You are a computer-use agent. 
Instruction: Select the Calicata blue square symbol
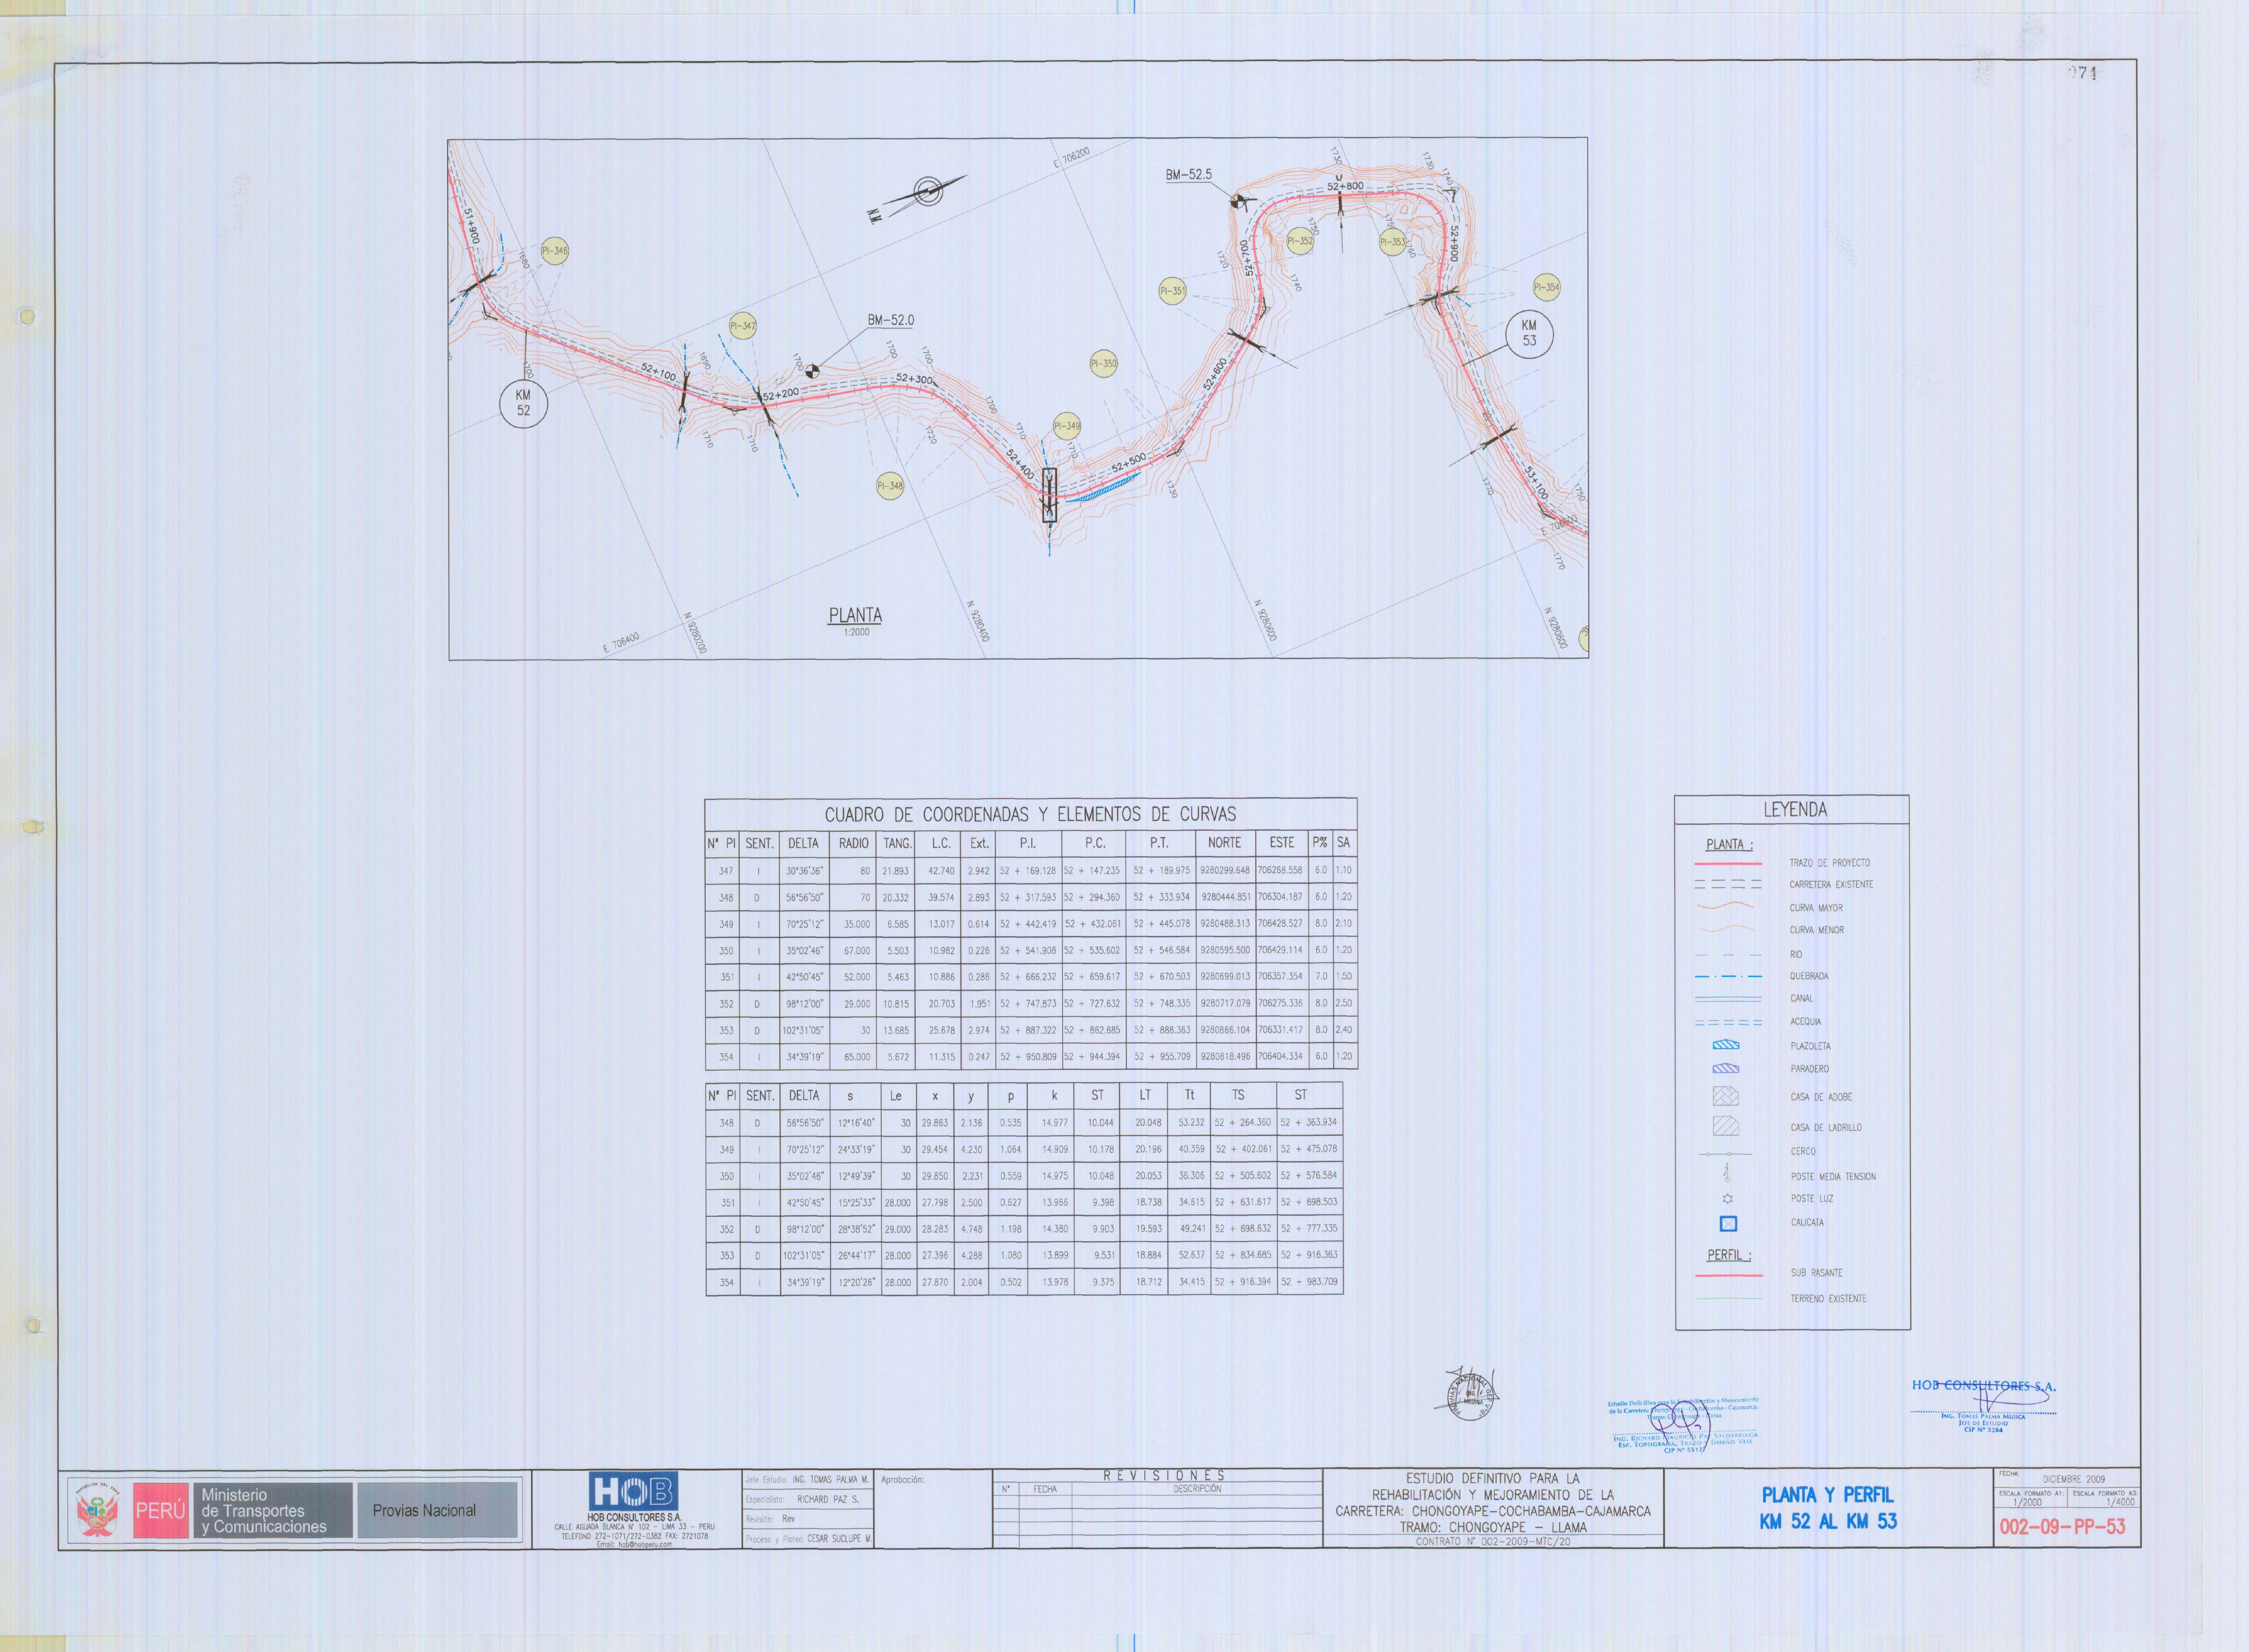pos(1728,1223)
